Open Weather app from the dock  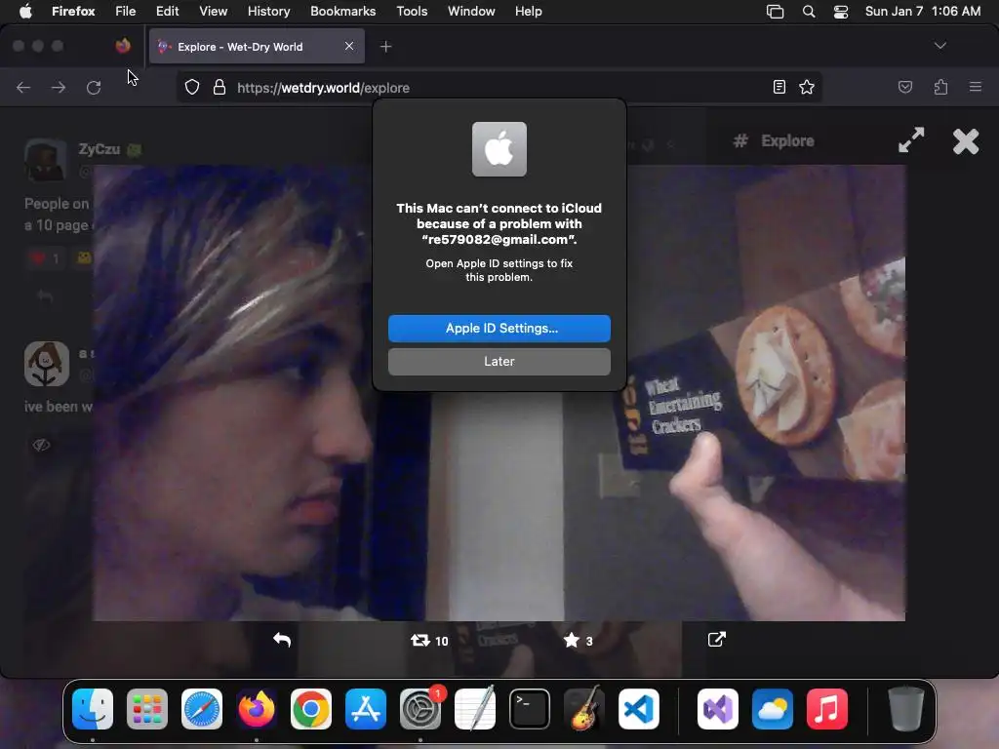pyautogui.click(x=773, y=709)
